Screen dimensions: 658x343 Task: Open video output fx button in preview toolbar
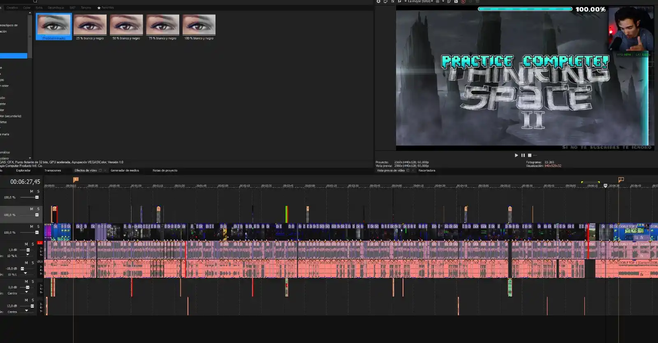tap(393, 2)
